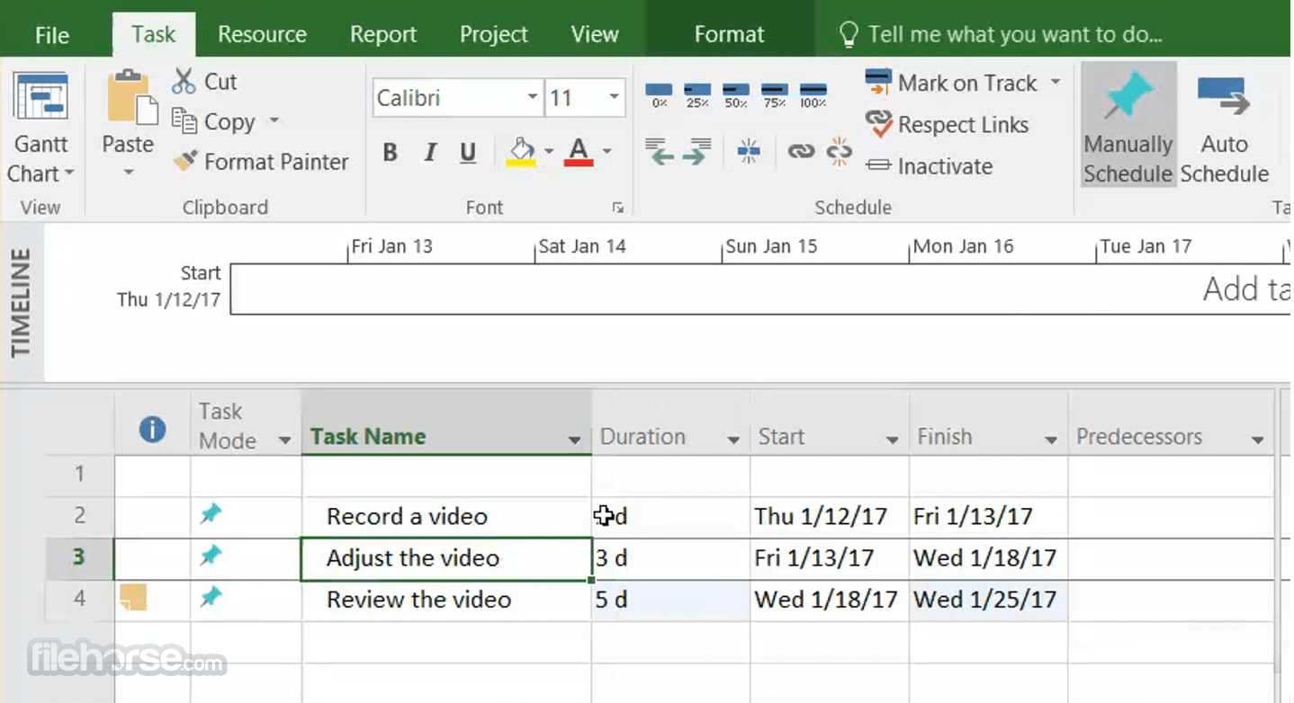Image resolution: width=1294 pixels, height=703 pixels.
Task: Apply the red font color
Action: (x=579, y=152)
